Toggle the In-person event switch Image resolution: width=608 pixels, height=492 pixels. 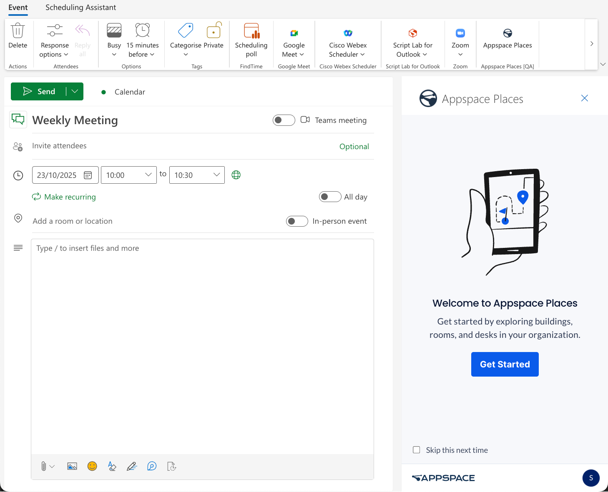[297, 221]
